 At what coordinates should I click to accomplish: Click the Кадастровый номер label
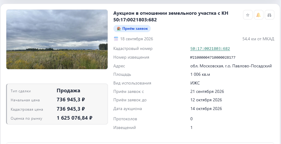(133, 49)
